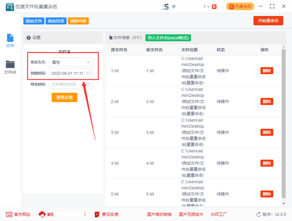
Task: Click the 修改时间 input field
Action: click(x=71, y=85)
